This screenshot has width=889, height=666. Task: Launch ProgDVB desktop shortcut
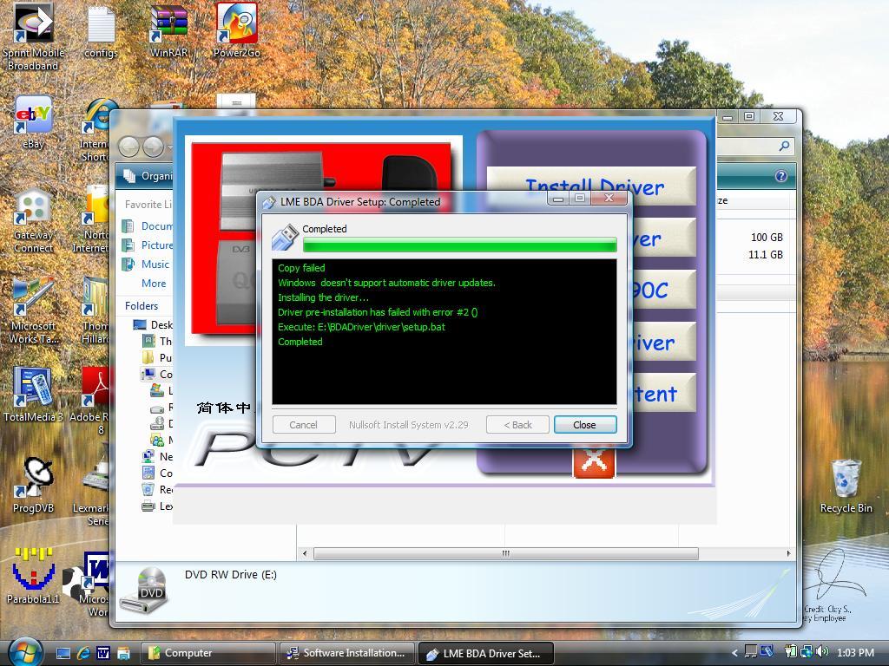[33, 485]
